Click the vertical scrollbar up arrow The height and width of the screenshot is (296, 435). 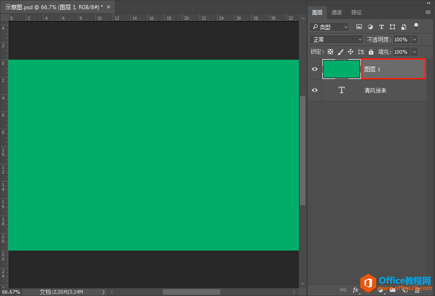[x=303, y=18]
